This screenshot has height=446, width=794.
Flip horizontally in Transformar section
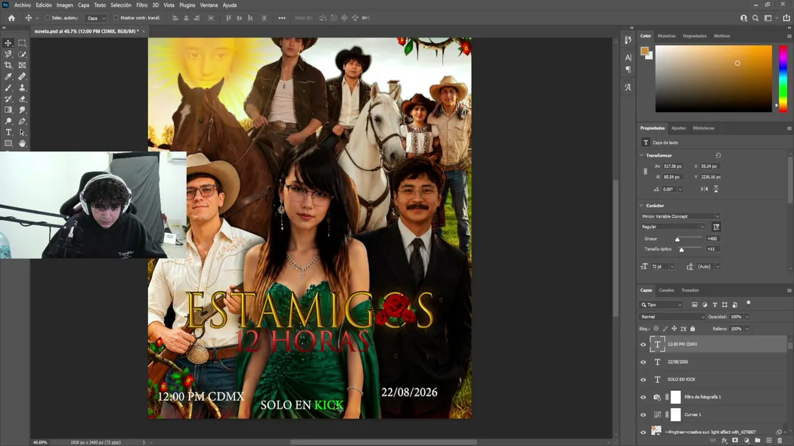click(x=705, y=189)
